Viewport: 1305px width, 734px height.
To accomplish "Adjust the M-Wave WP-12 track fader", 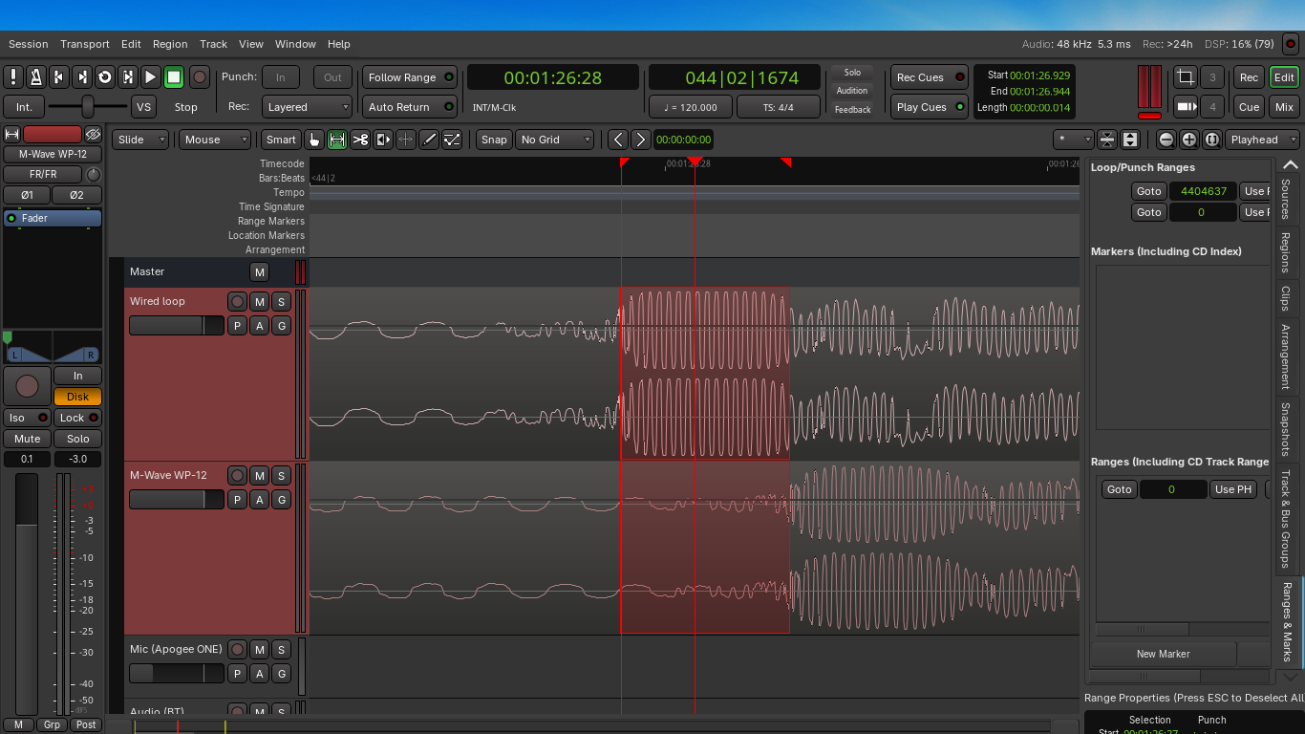I will [x=177, y=500].
